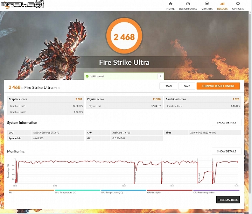The height and width of the screenshot is (214, 252).
Task: Click the Physics test timeline marker
Action: [x=199, y=178]
